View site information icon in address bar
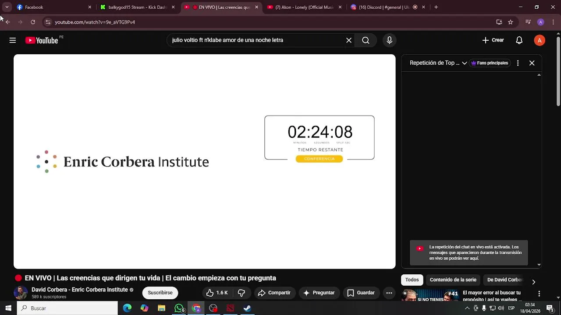 point(48,22)
